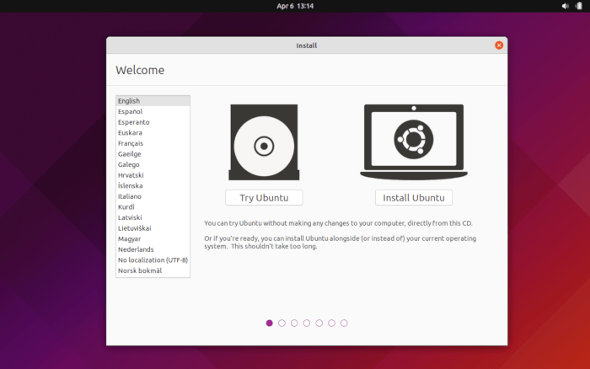590x369 pixels.
Task: Select Gaeilge language
Action: click(153, 154)
